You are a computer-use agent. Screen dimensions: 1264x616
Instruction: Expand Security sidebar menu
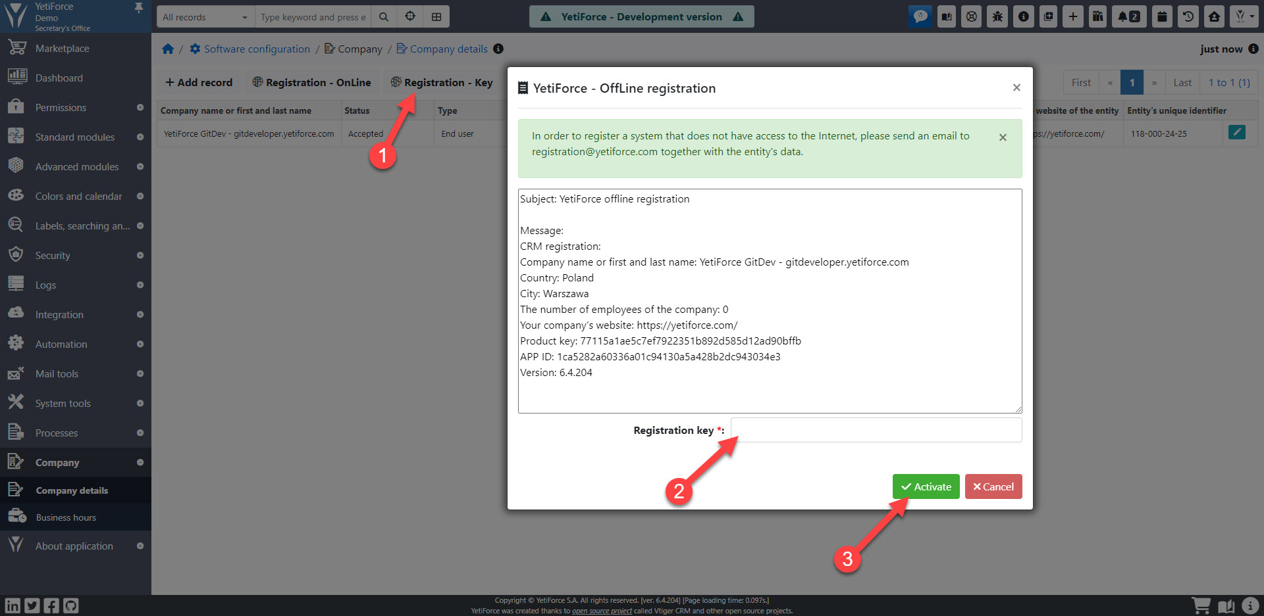point(76,255)
